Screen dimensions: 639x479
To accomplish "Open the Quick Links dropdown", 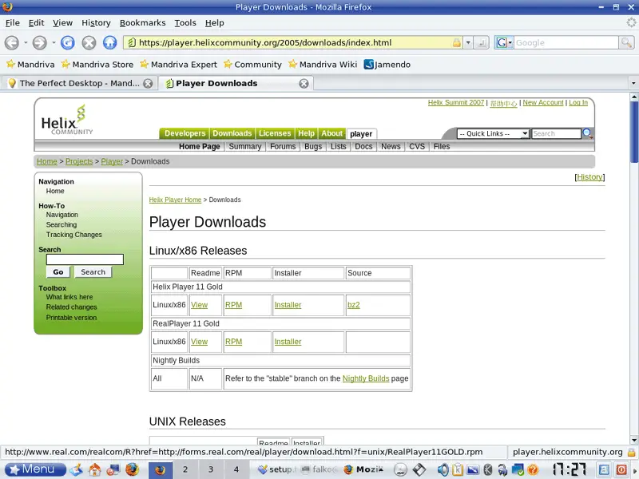I will [493, 133].
